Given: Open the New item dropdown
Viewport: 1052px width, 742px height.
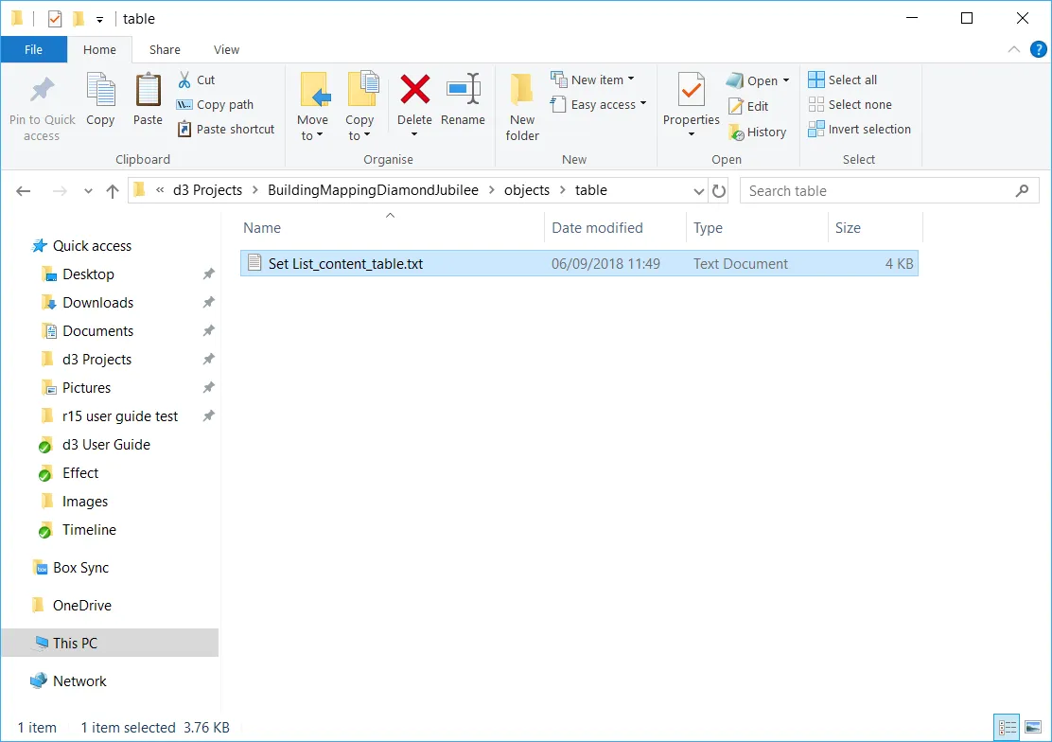Looking at the screenshot, I should pos(594,79).
